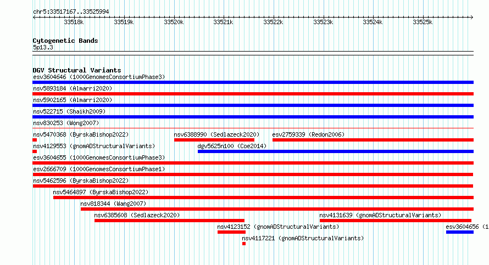The width and height of the screenshot is (489, 265).
Task: Open the nsv6388990 (Sedlazeck2020) label
Action: coord(216,134)
